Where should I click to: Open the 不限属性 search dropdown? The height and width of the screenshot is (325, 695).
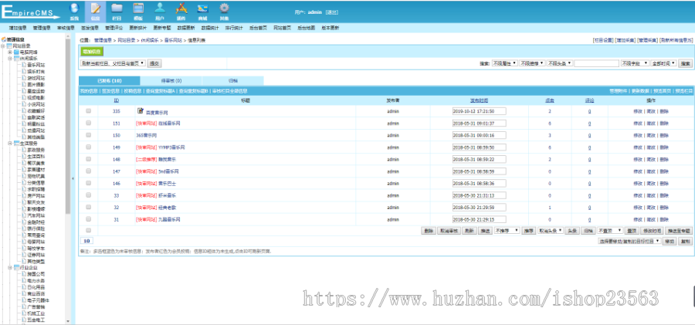tap(504, 63)
